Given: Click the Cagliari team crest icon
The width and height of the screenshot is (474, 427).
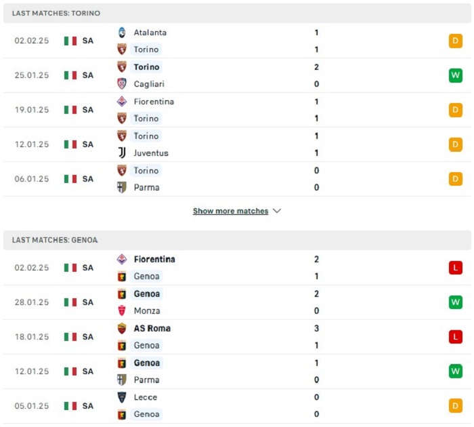Looking at the screenshot, I should tap(122, 84).
